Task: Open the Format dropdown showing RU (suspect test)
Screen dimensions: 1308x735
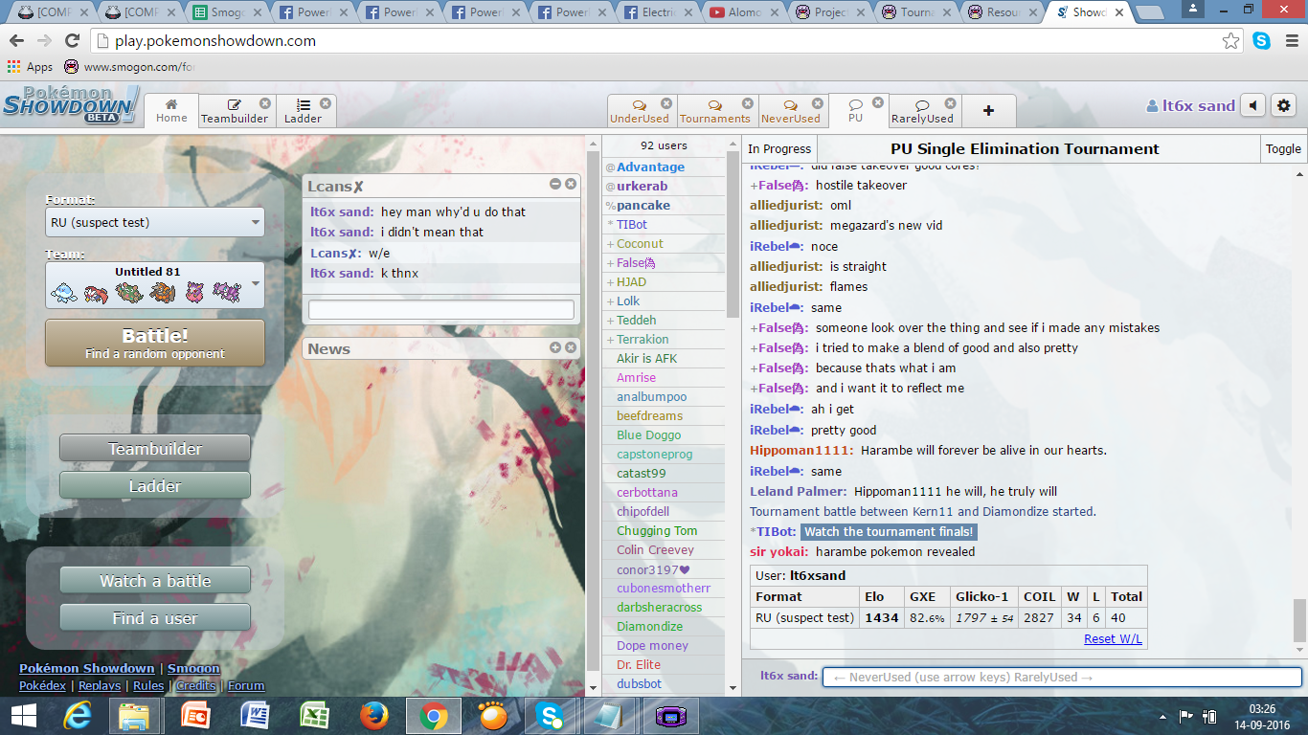Action: (x=155, y=222)
